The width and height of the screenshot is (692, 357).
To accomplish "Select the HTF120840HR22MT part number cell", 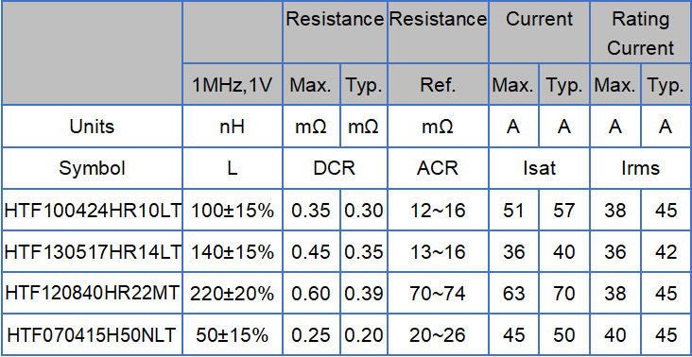I will tap(93, 293).
